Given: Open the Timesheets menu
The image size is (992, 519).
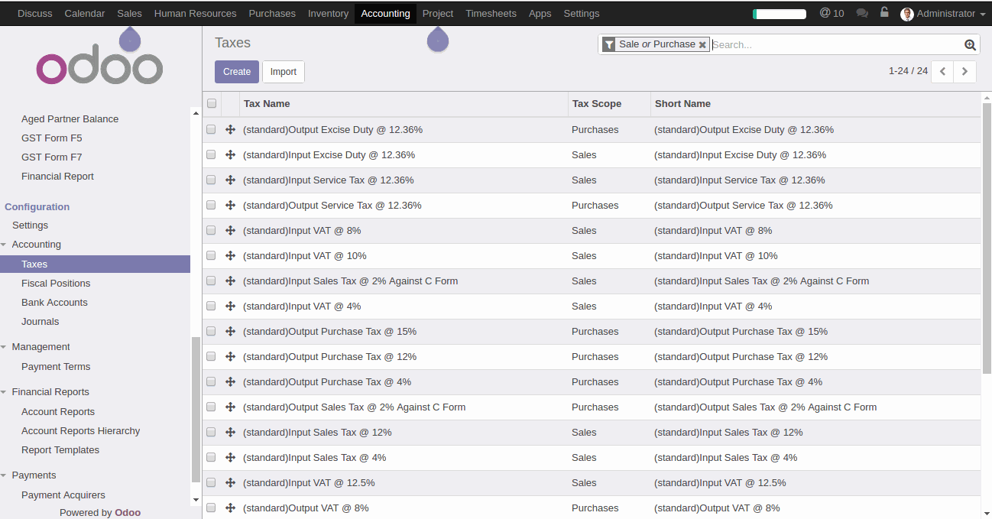Looking at the screenshot, I should pos(491,13).
